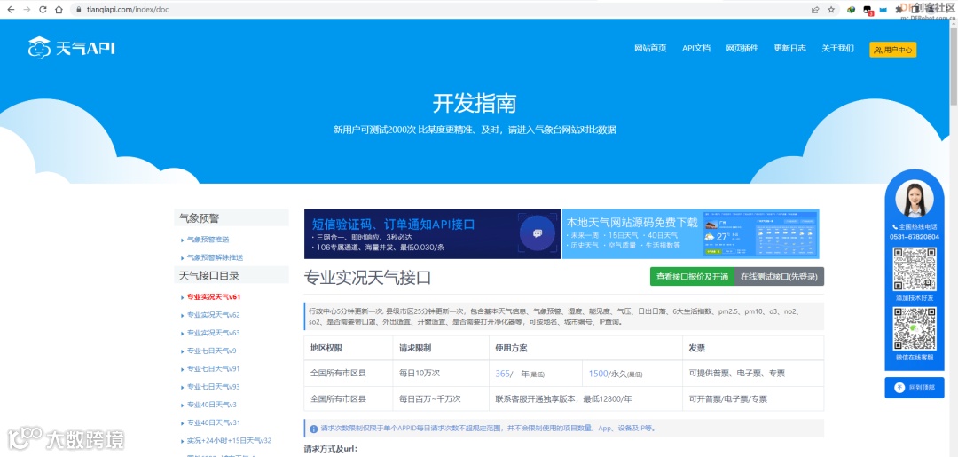Image resolution: width=958 pixels, height=457 pixels.
Task: Click the blue info icon before 请求次数限制
Action: pos(313,429)
